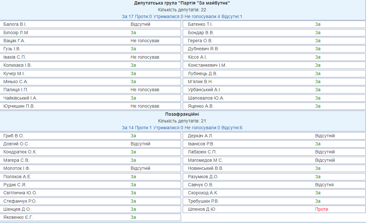Image resolution: width=367 pixels, height=223 pixels.
Task: Click 'Кількість депутатів: 22' text
Action: pyautogui.click(x=182, y=10)
